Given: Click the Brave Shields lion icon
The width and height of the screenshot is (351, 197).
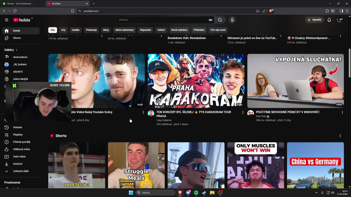Looking at the screenshot, I should [x=271, y=11].
